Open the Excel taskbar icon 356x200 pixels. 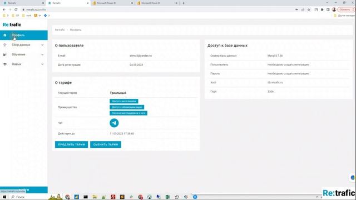(167, 197)
